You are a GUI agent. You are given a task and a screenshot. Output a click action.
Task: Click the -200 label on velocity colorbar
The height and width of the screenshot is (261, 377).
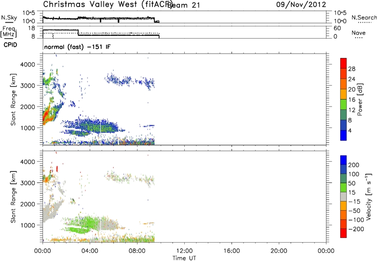[355, 229]
